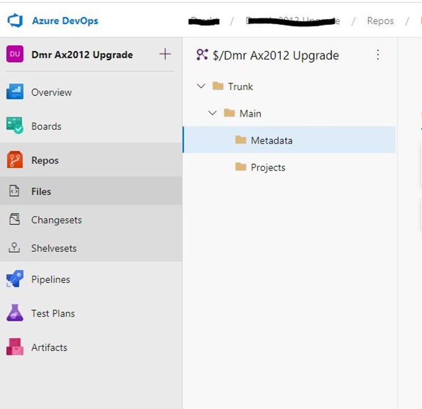This screenshot has height=409, width=422.
Task: Open the Overview section
Action: (52, 92)
